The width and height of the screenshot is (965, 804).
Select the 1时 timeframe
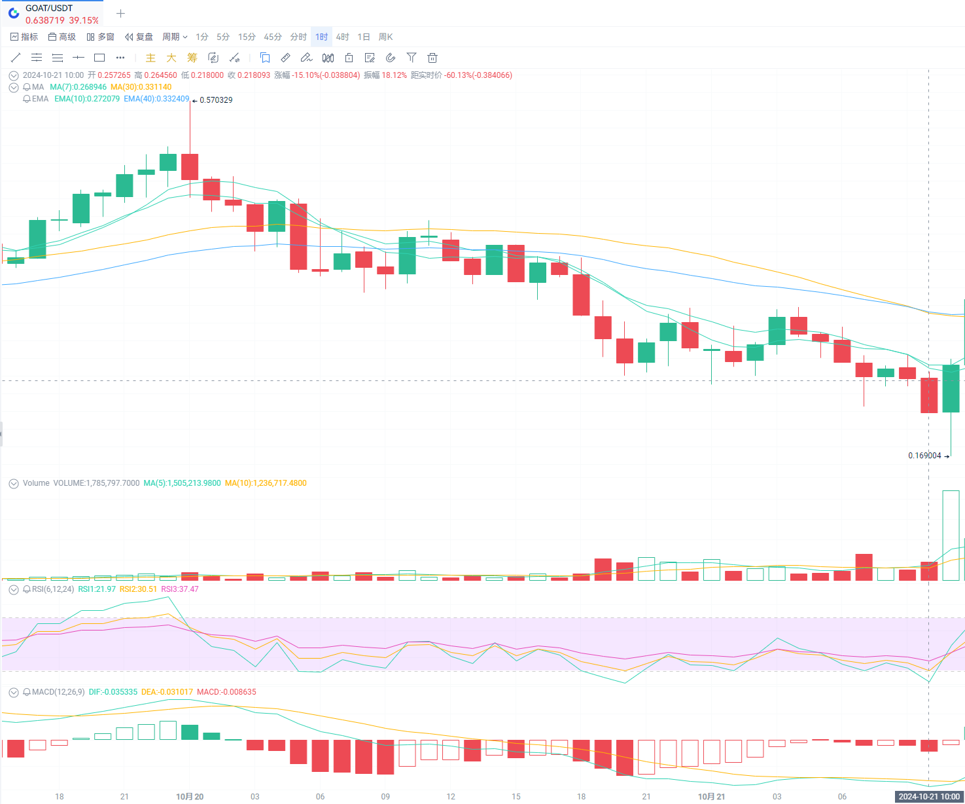[x=322, y=37]
